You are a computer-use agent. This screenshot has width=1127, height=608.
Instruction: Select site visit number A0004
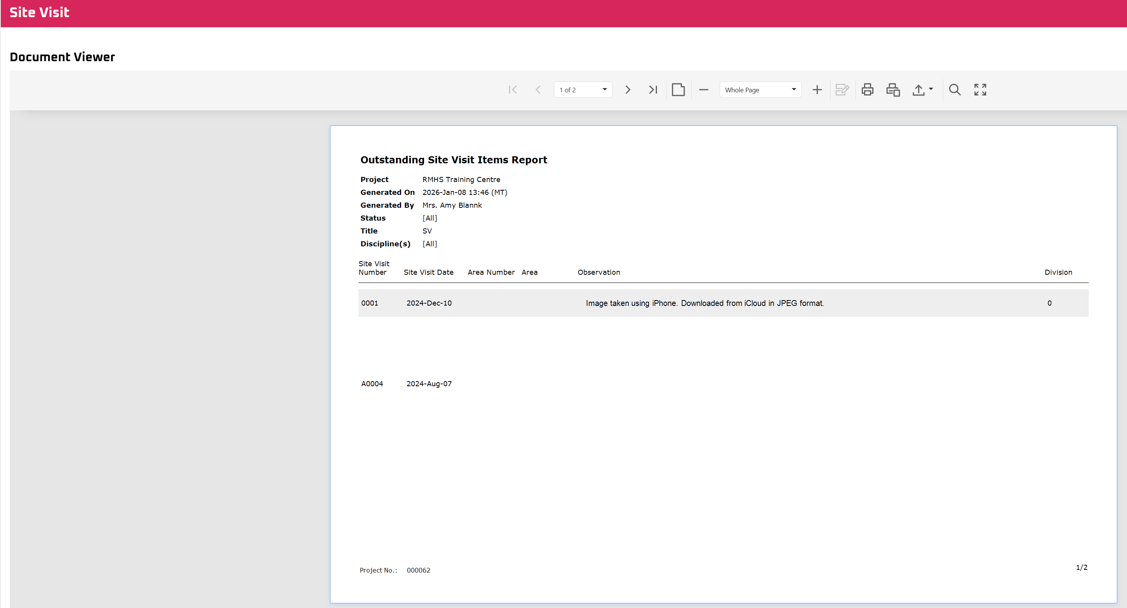(x=372, y=384)
